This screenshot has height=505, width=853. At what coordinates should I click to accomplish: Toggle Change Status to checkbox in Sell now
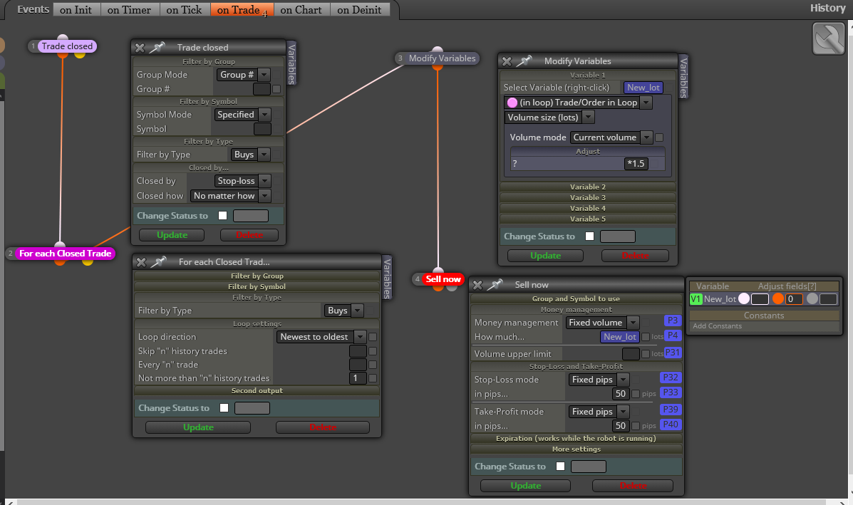point(560,467)
